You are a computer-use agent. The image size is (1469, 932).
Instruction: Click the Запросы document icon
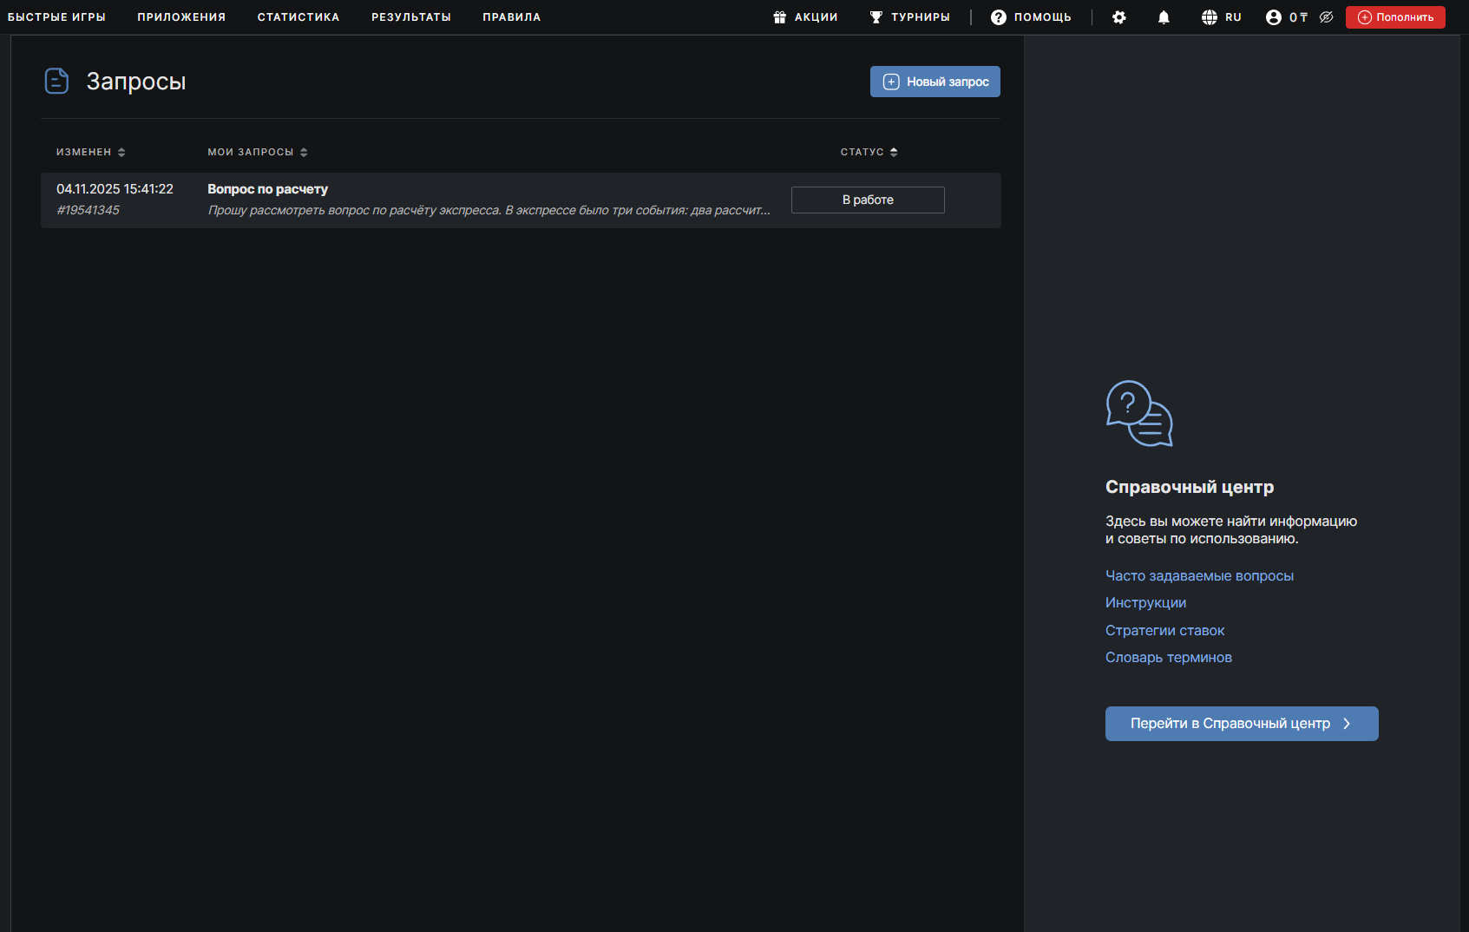pos(56,82)
